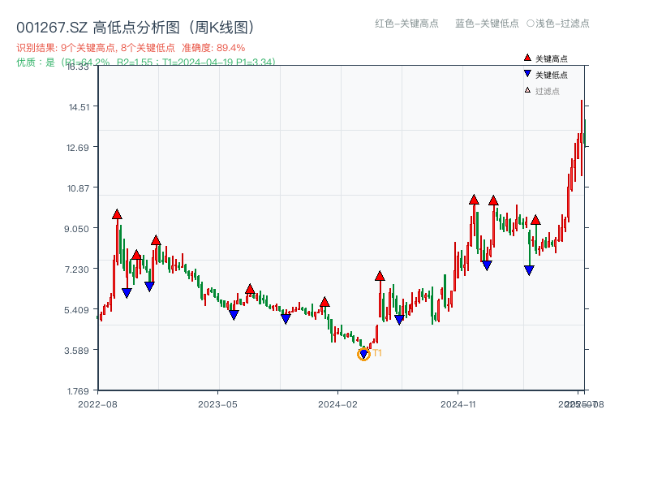Viewport: 649px width, 487px height.
Task: Click the hollow circle before 浅色-过滤点
Action: tap(531, 24)
